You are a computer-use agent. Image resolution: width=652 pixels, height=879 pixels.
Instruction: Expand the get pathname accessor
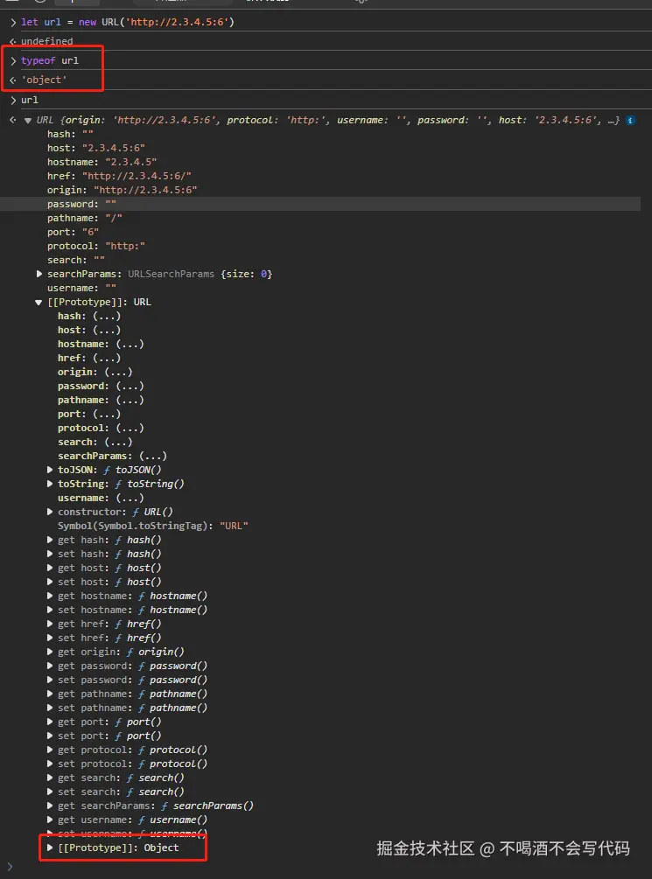click(x=50, y=694)
